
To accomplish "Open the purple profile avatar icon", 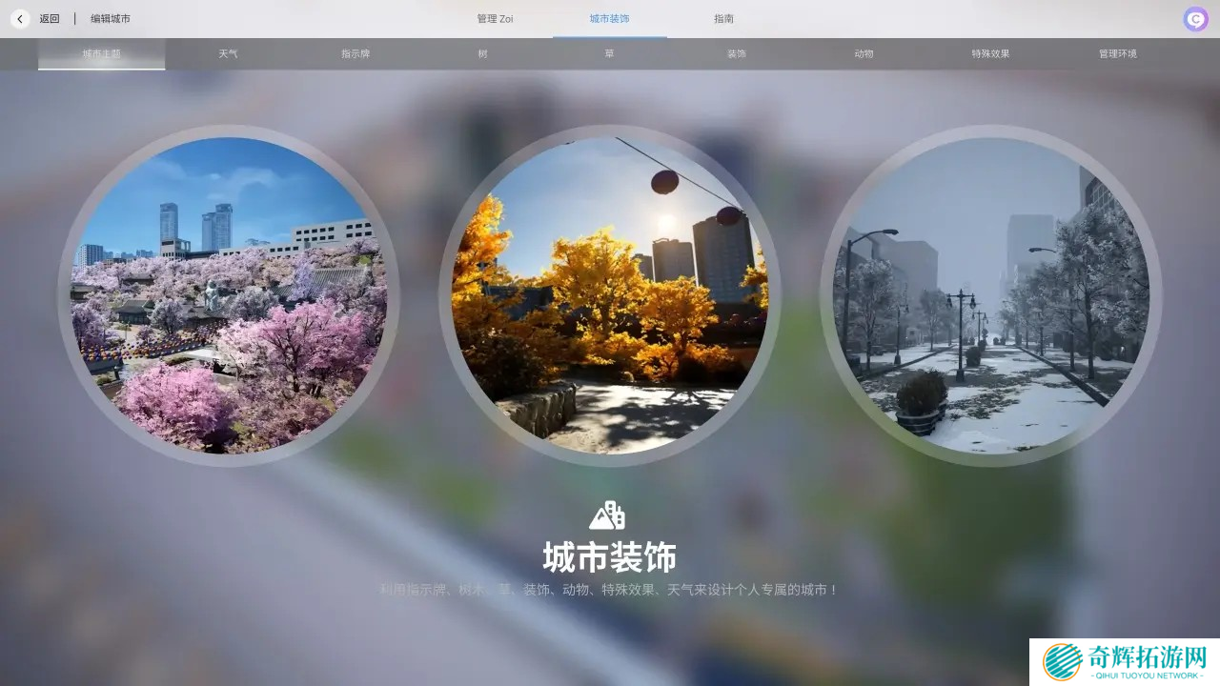I will coord(1195,19).
